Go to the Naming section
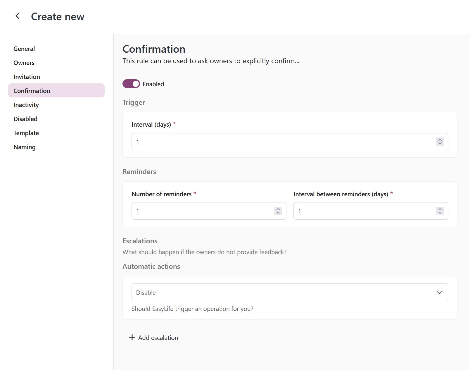This screenshot has width=470, height=370. (x=25, y=147)
